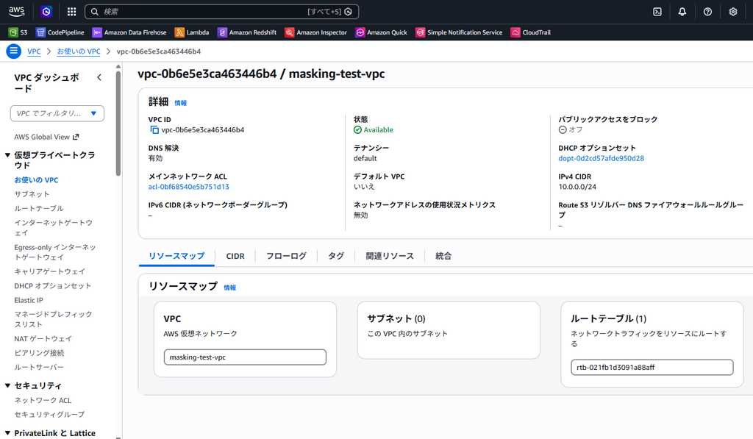Open ルートサーバー in the sidebar

click(x=39, y=367)
